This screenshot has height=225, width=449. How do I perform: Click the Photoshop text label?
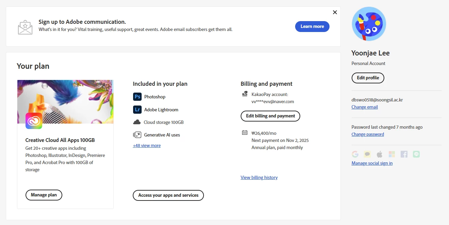pos(155,97)
